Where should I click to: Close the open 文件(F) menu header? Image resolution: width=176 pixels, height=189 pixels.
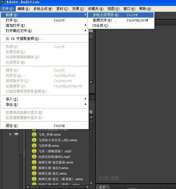8,9
